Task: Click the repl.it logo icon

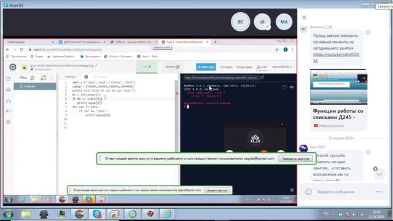Action: 12,67
